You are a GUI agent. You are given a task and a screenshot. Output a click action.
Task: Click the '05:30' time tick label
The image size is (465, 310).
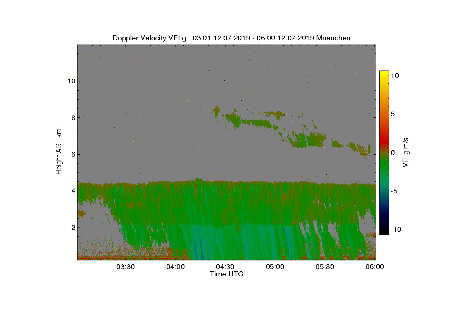click(x=325, y=267)
